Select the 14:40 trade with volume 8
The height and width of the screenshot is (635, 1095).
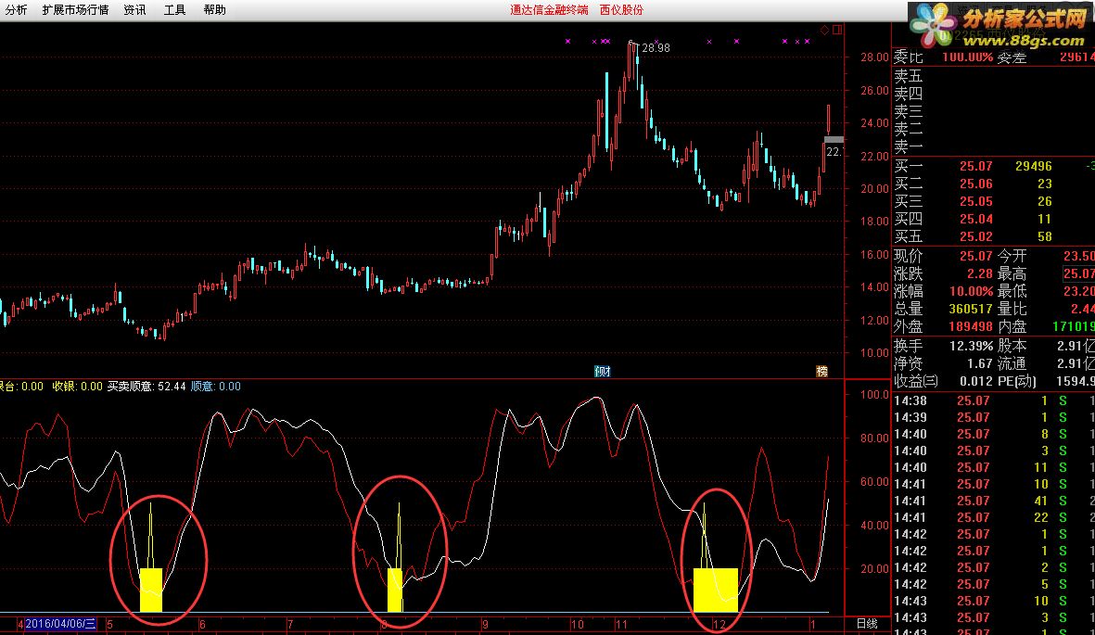pos(994,435)
